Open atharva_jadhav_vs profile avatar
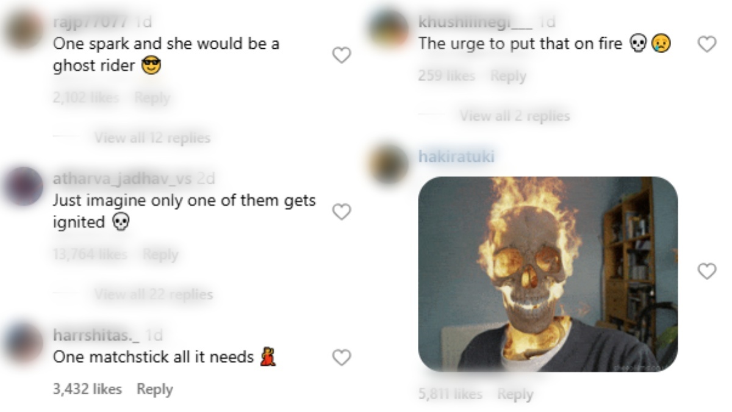Image resolution: width=732 pixels, height=412 pixels. click(24, 186)
